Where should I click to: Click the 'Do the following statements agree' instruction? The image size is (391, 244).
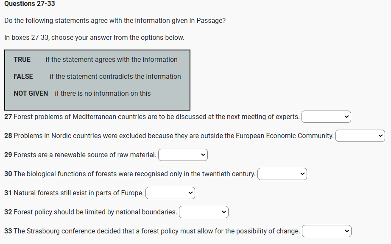pyautogui.click(x=115, y=20)
